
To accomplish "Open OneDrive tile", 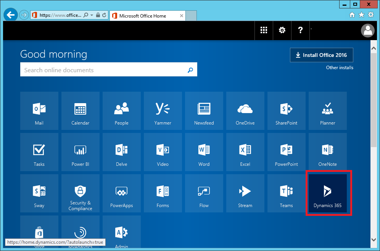I will point(245,111).
